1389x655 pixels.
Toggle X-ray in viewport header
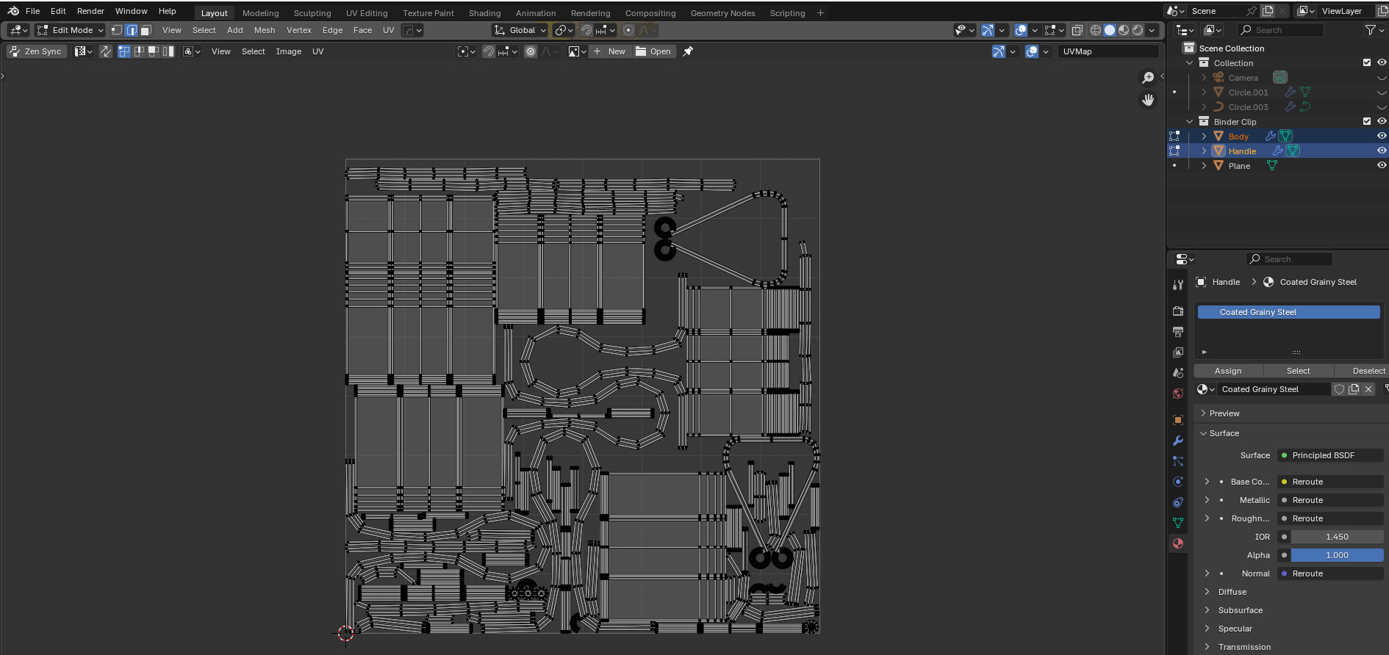click(x=1077, y=30)
